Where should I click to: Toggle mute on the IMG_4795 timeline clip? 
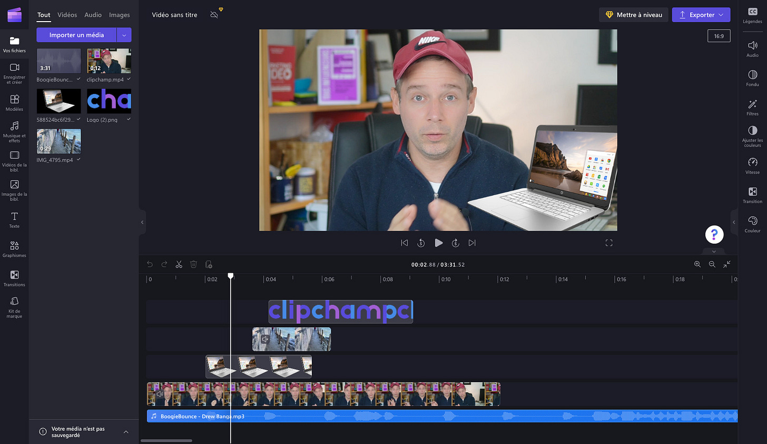click(265, 339)
